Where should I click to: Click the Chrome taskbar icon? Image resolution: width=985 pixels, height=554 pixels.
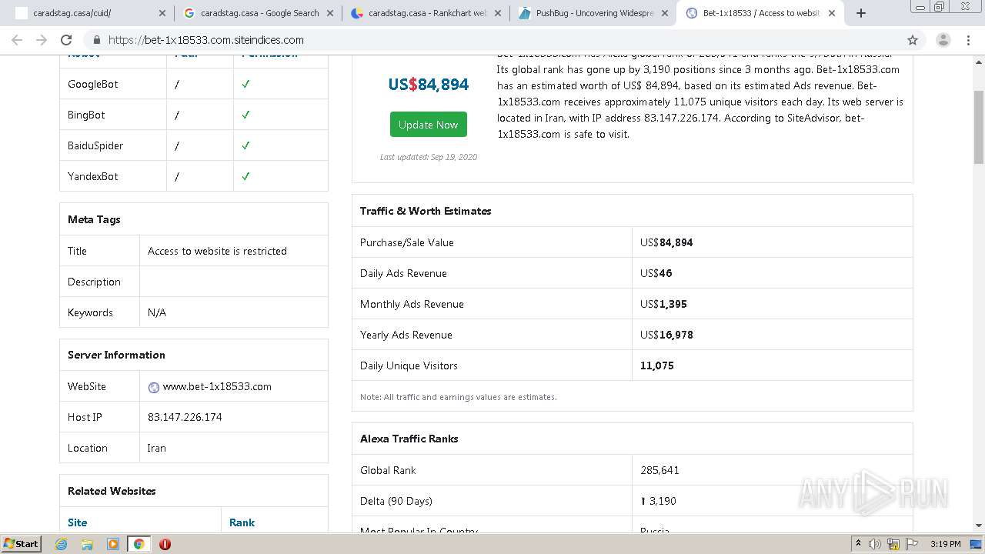tap(139, 544)
